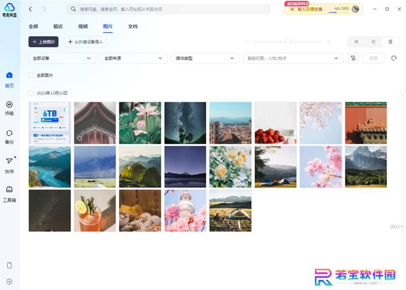Viewport: 406px width, 290px height.
Task: Switch to the 全部 tab
Action: pos(33,26)
